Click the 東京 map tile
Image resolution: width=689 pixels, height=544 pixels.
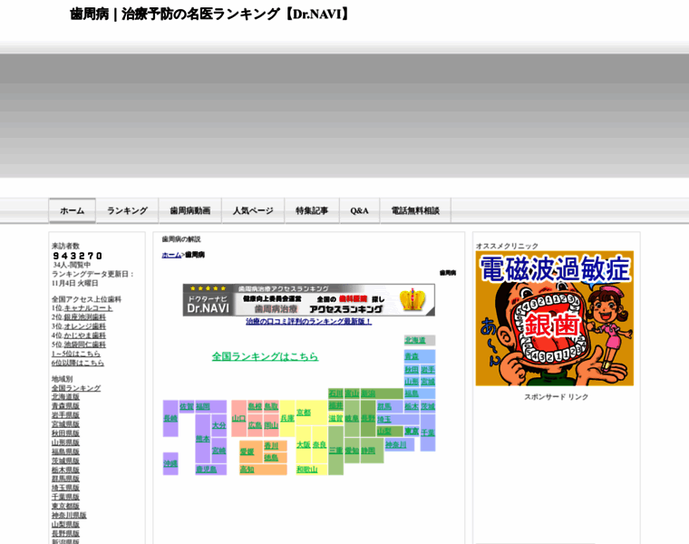pos(412,432)
